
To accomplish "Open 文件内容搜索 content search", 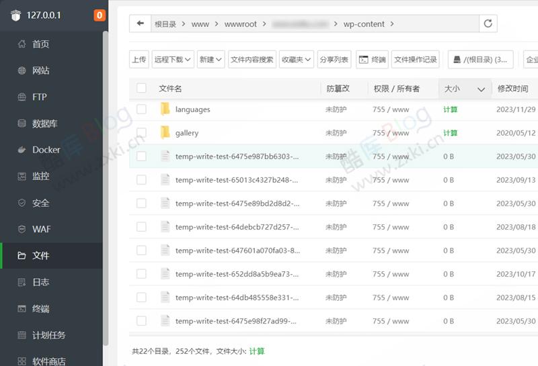I will tap(252, 59).
